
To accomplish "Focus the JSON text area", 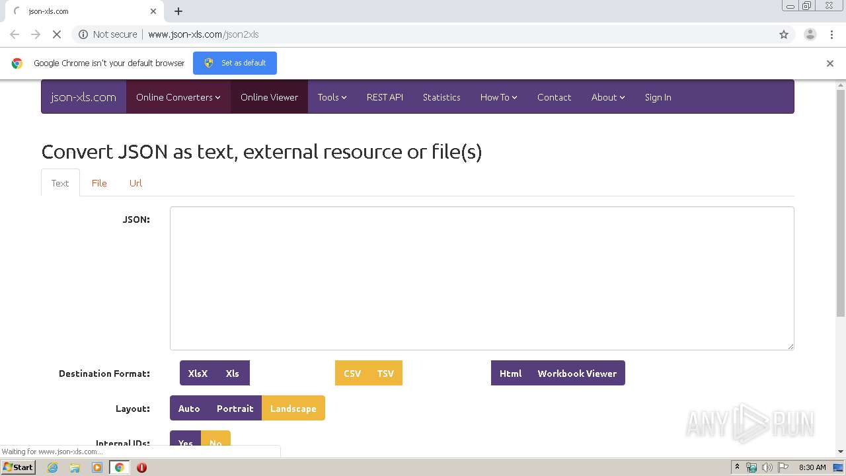I will (x=482, y=278).
